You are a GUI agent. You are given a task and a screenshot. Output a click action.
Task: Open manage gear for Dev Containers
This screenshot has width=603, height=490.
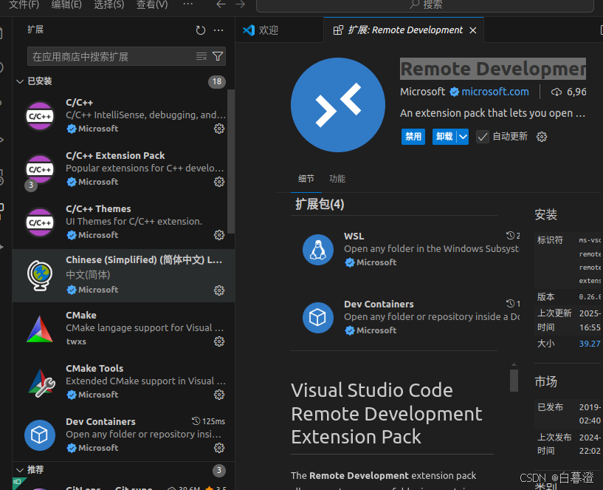(x=219, y=448)
